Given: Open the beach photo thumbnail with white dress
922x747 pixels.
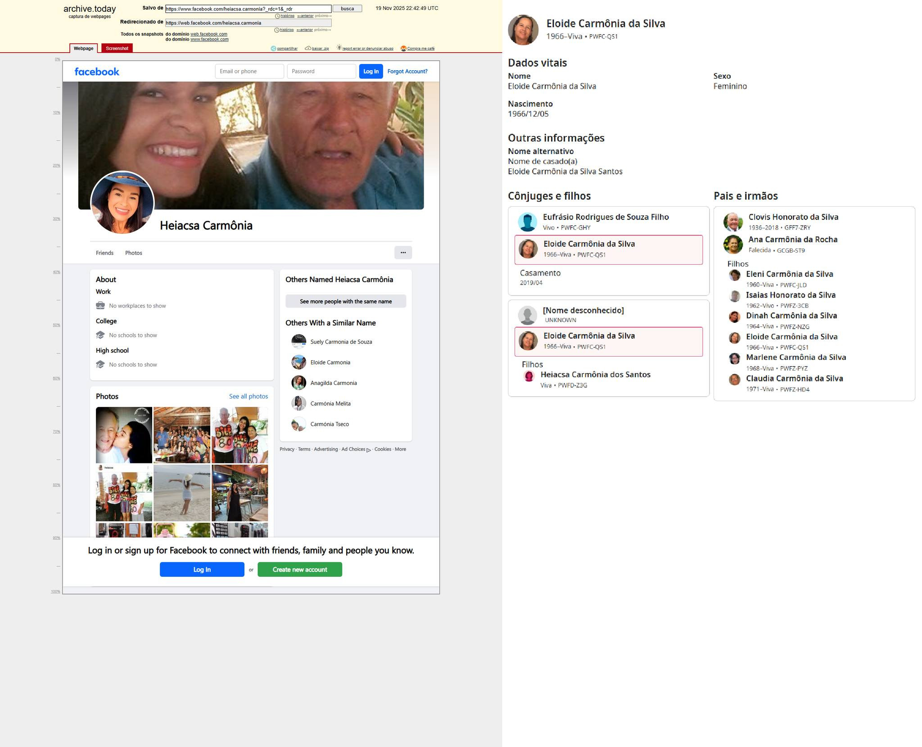Looking at the screenshot, I should coord(181,493).
